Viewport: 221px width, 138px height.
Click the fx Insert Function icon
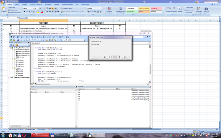pyautogui.click(x=27, y=18)
